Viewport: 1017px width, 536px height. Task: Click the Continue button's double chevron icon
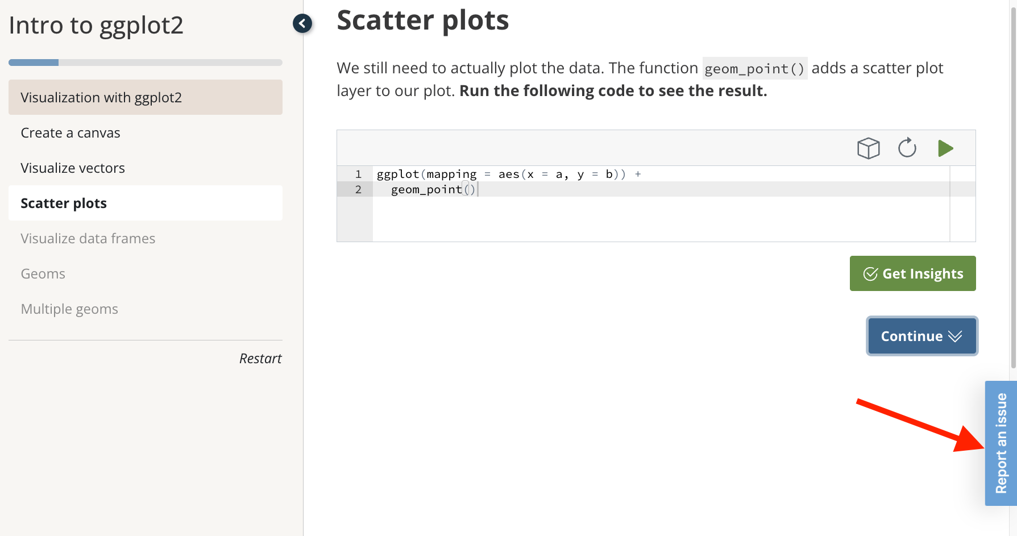point(956,336)
